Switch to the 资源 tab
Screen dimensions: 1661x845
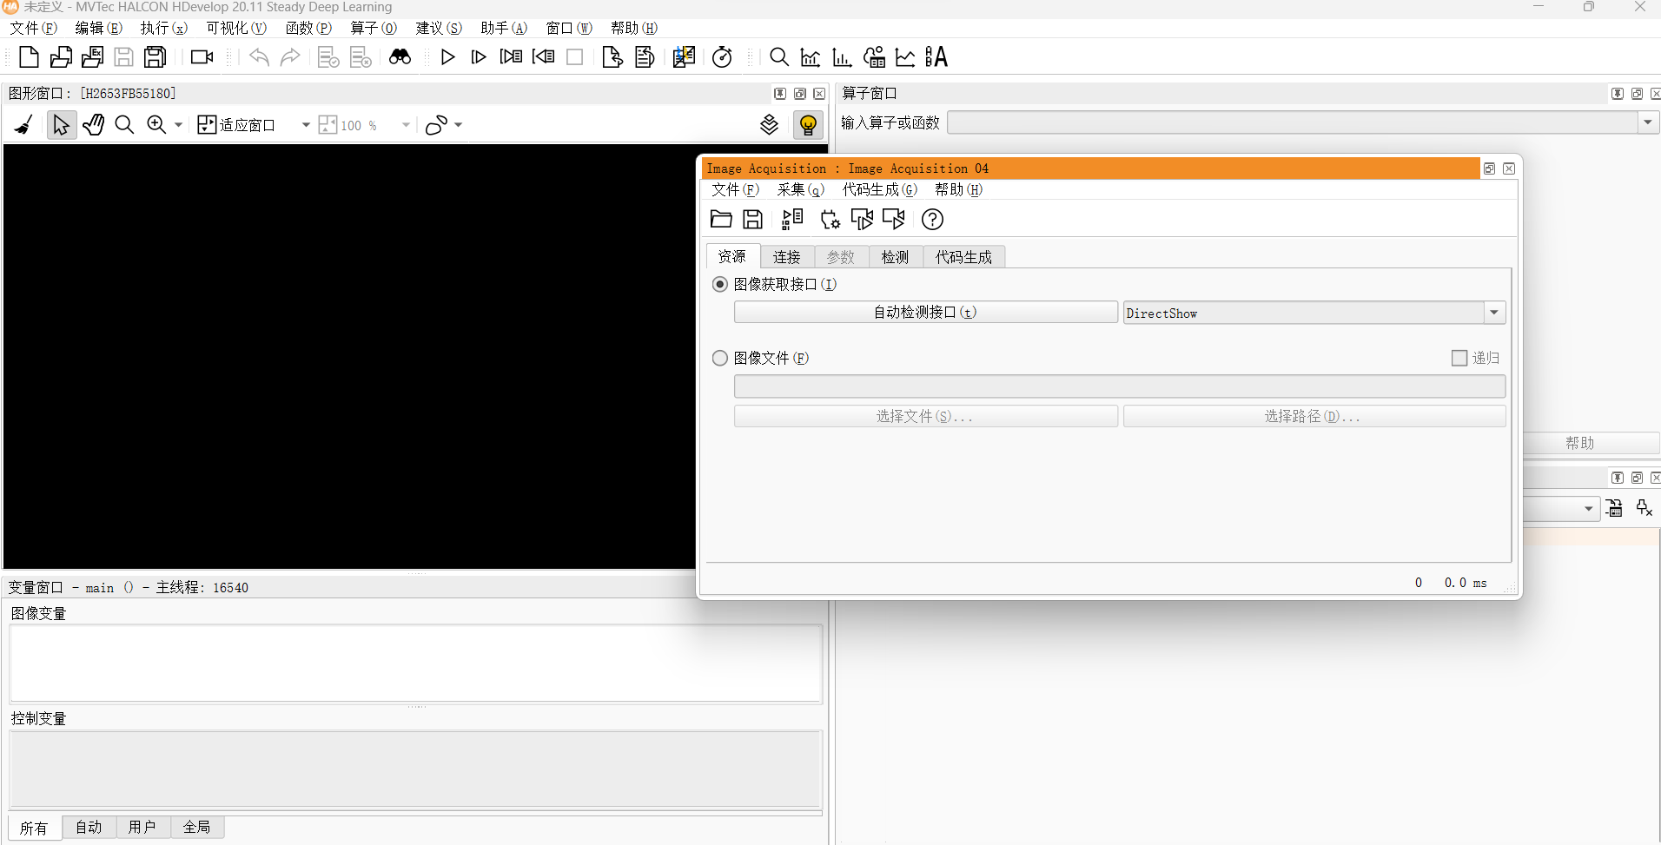(x=732, y=256)
